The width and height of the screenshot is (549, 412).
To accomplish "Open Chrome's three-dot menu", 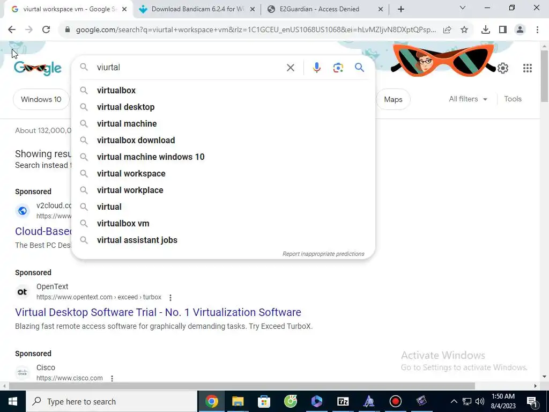I will [x=537, y=30].
